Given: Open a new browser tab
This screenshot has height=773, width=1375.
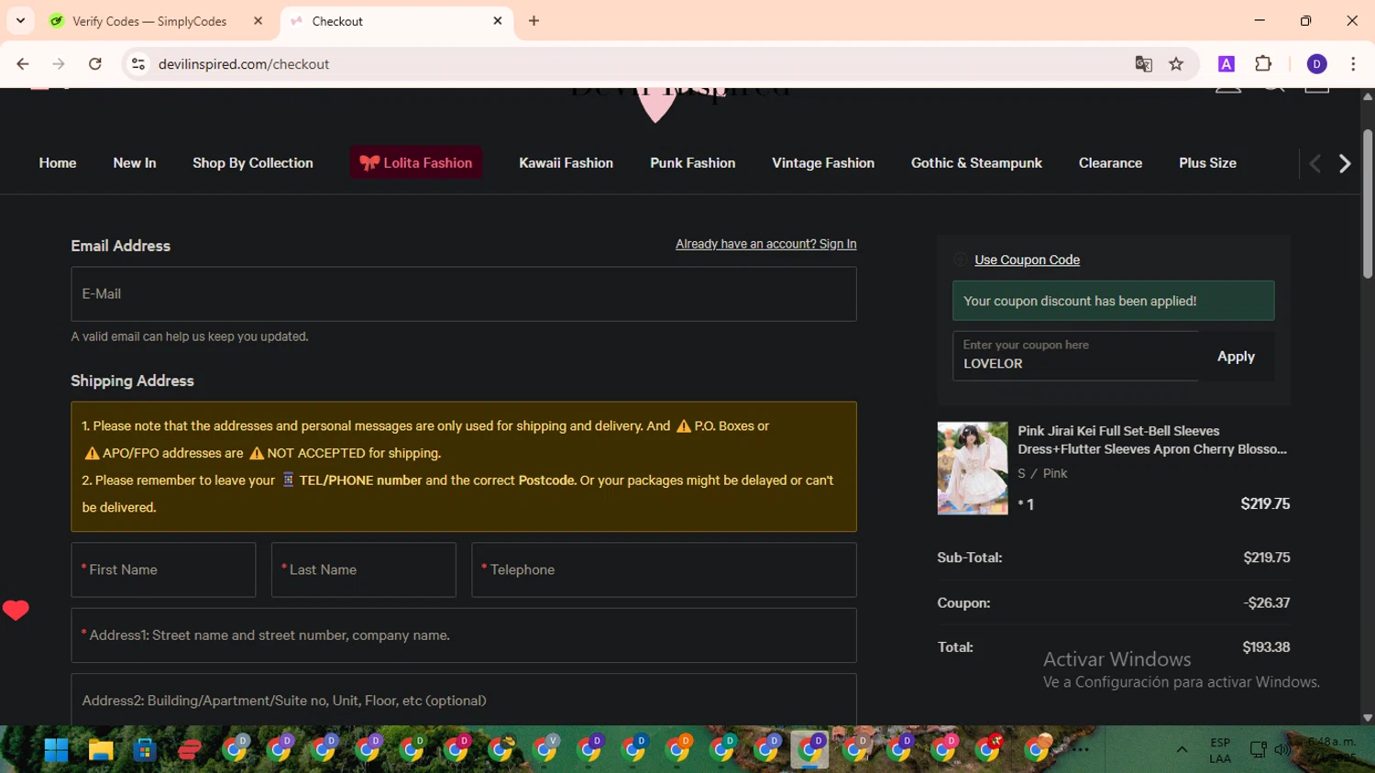Looking at the screenshot, I should (x=533, y=20).
